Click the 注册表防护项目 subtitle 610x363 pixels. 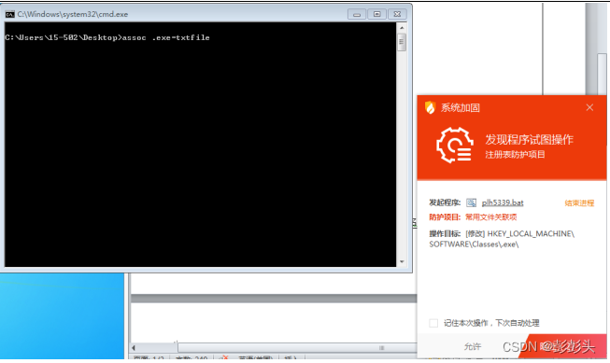click(x=515, y=155)
